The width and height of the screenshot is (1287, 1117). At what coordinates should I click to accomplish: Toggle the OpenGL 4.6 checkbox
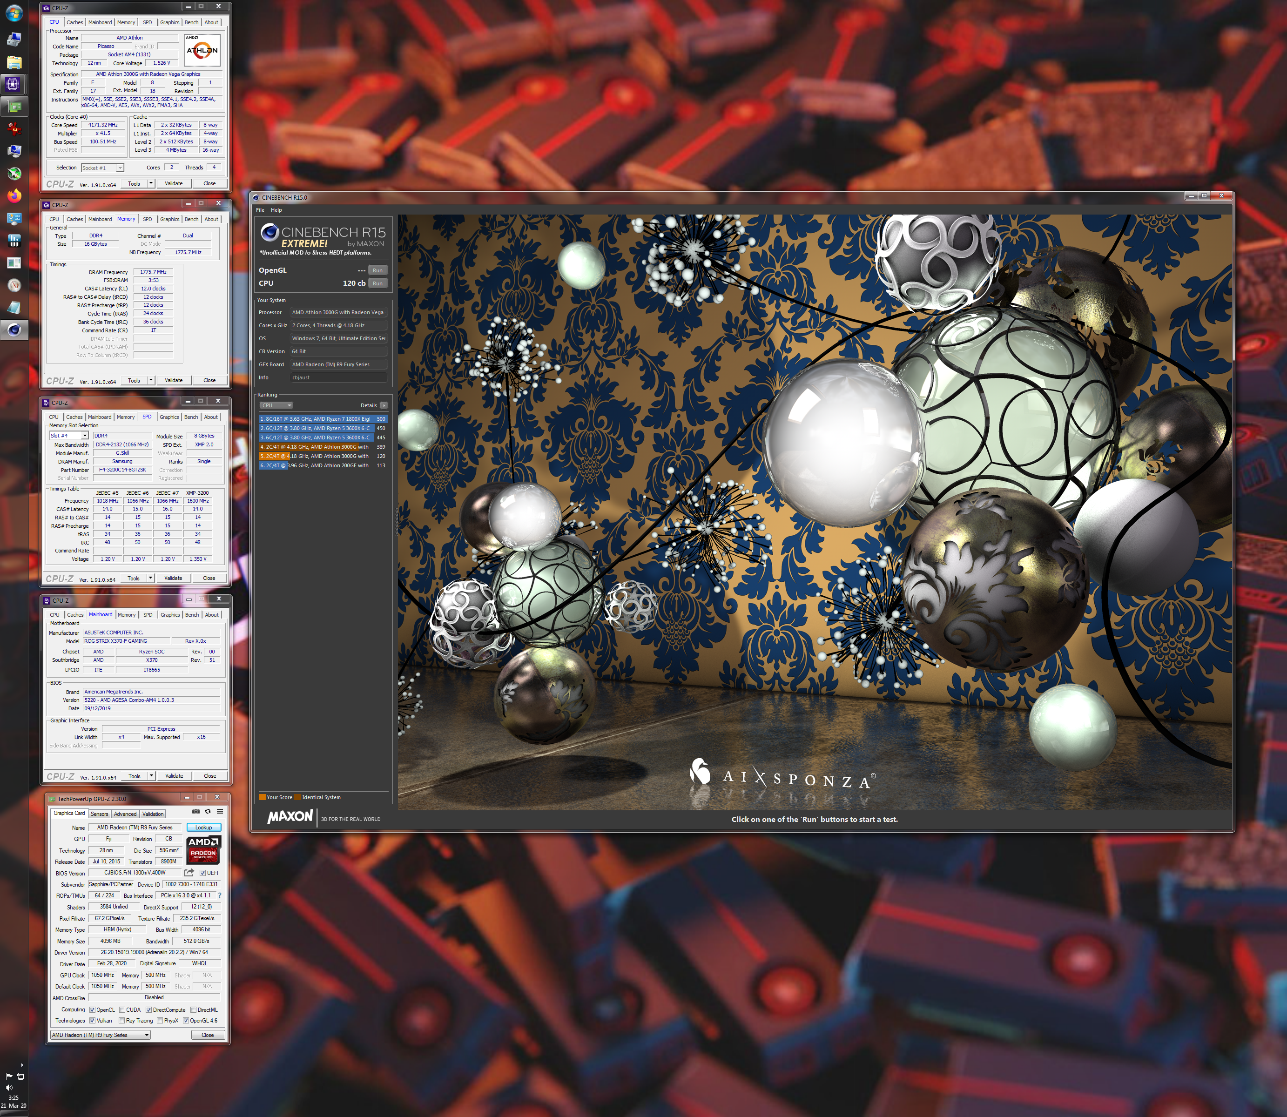coord(186,1020)
